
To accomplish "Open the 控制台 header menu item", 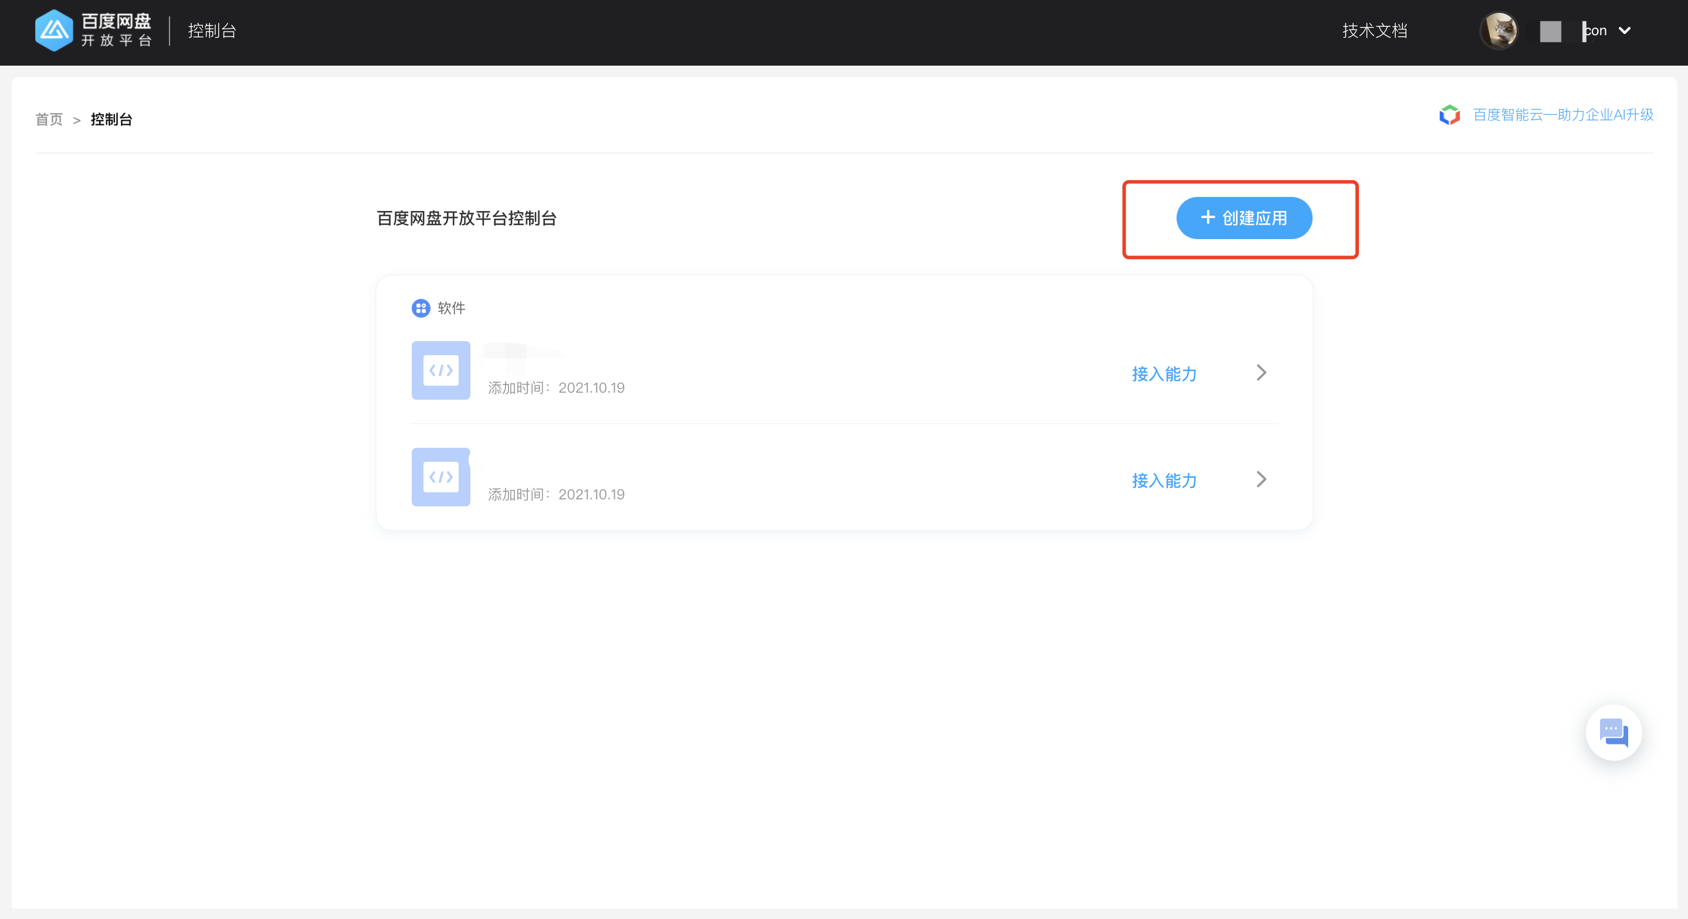I will (212, 31).
